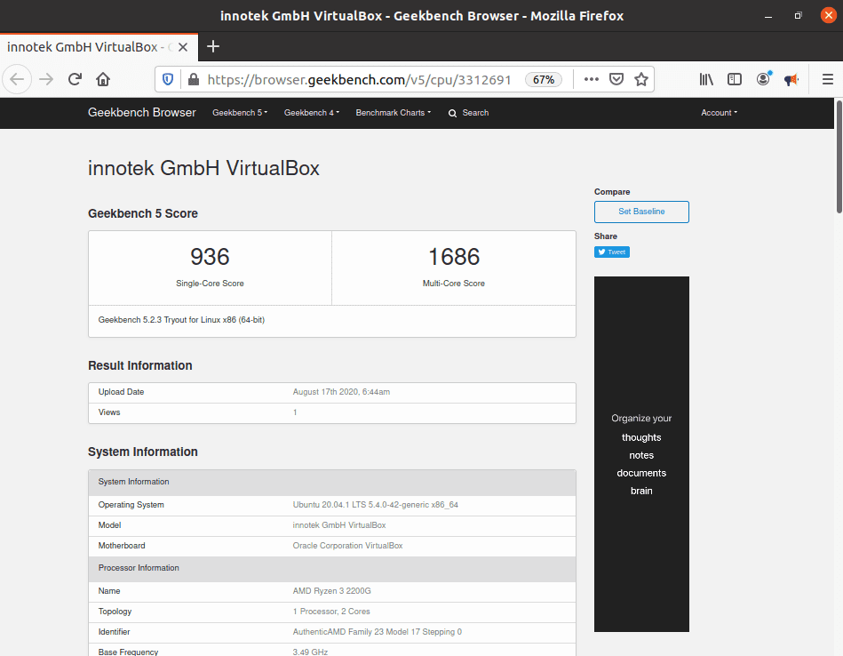Image resolution: width=843 pixels, height=656 pixels.
Task: Open the tracking protection shield icon
Action: coord(168,79)
